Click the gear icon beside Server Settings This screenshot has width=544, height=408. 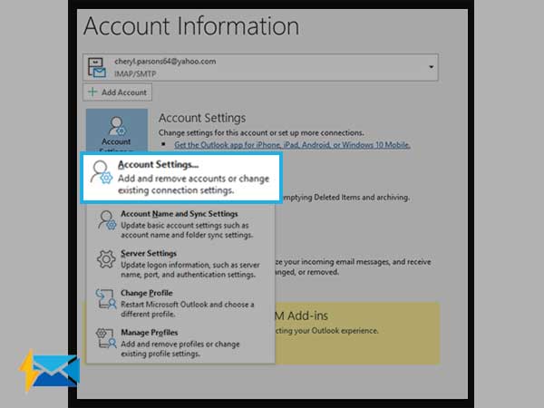click(106, 259)
